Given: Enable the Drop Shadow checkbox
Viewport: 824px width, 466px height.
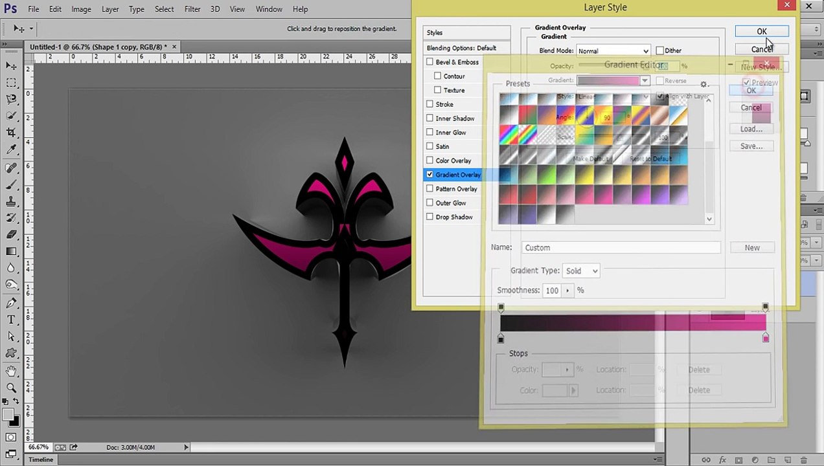Looking at the screenshot, I should point(429,217).
